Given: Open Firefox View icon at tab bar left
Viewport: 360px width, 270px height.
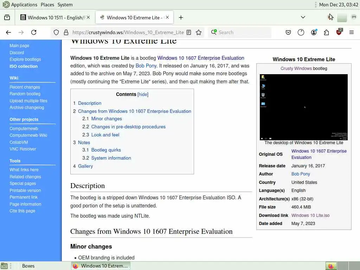Looking at the screenshot, I should (7, 18).
